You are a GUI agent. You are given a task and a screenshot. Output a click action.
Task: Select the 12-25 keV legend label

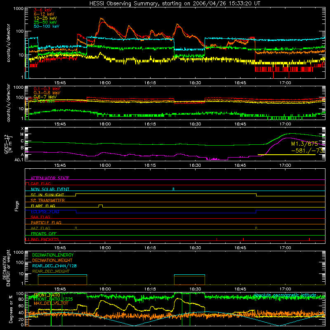45,18
